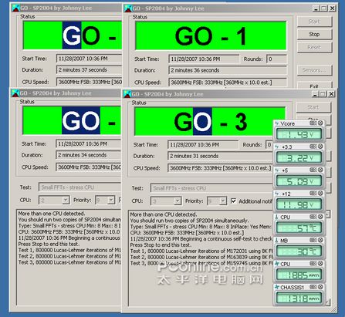
Task: Click CPU temperature 57°C display
Action: [x=299, y=228]
